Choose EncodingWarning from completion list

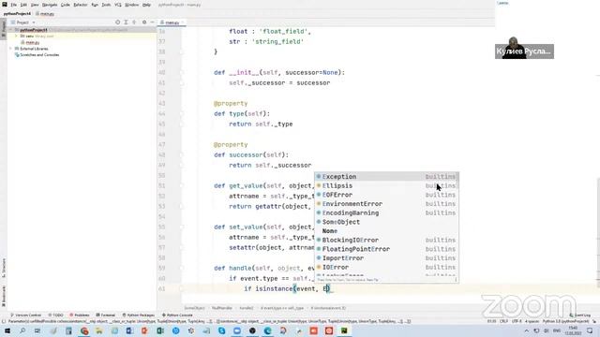pos(386,212)
